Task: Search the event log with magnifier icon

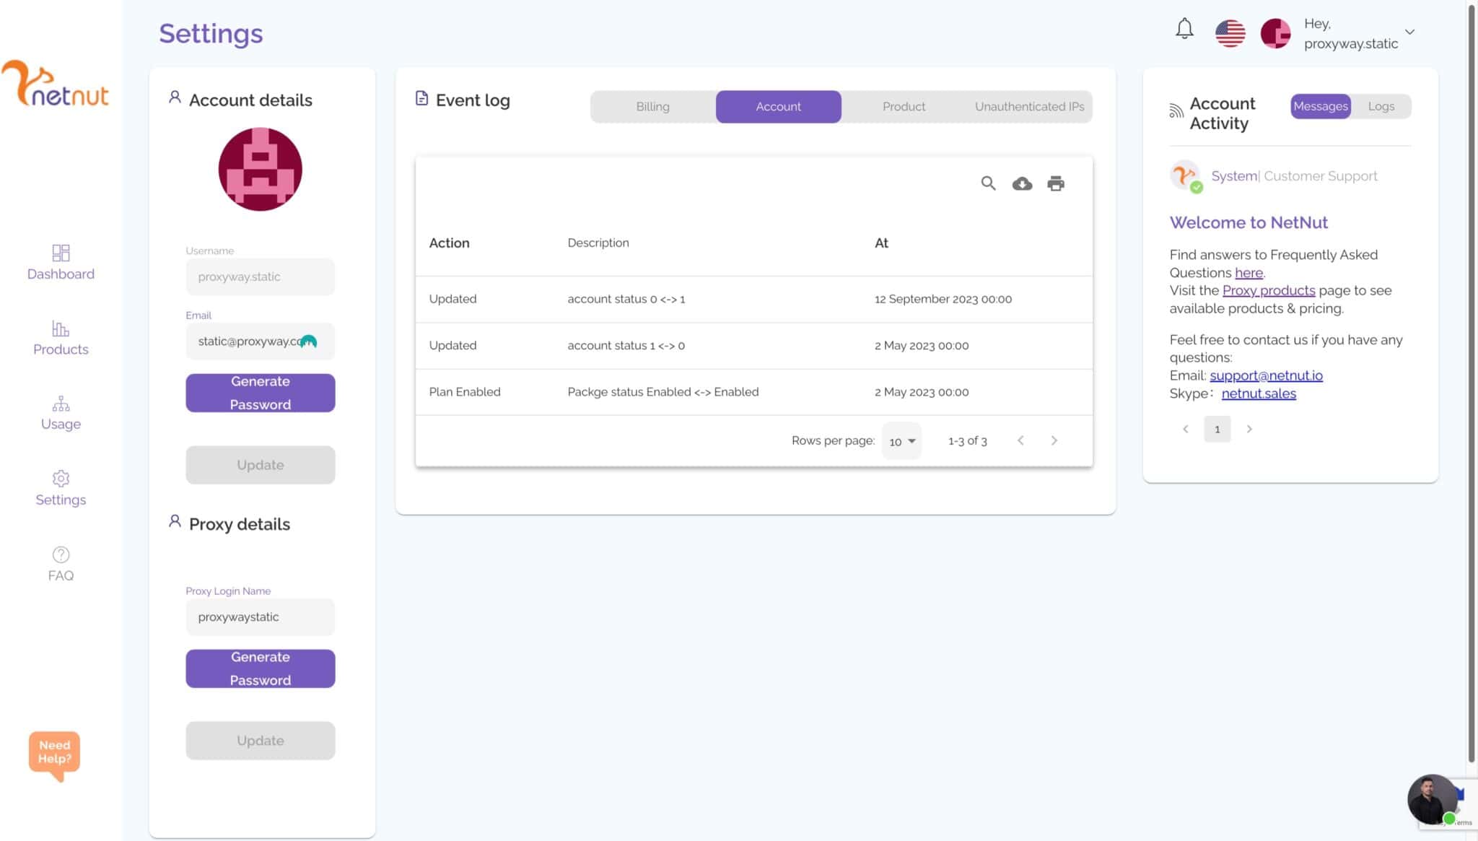Action: click(988, 183)
